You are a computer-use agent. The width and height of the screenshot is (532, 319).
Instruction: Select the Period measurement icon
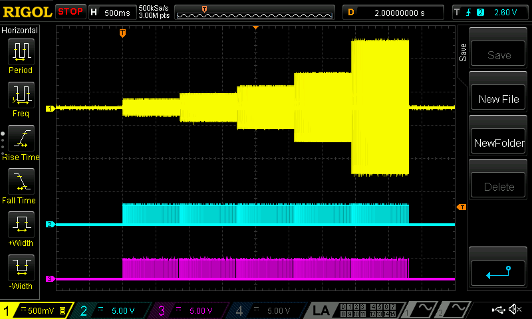21,52
